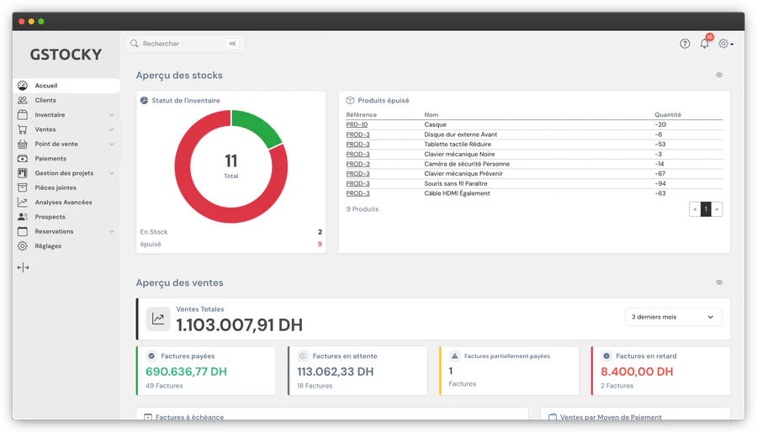Click the 1.103.007,91 DH total sales value
757x432 pixels.
click(240, 325)
